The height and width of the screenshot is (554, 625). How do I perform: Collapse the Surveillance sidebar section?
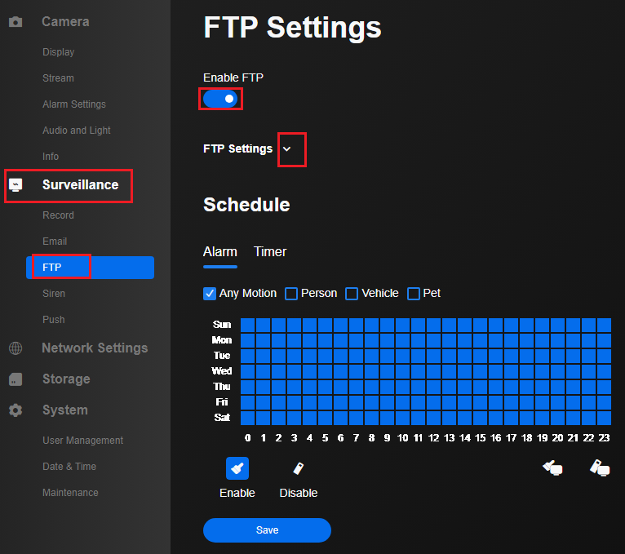[80, 185]
